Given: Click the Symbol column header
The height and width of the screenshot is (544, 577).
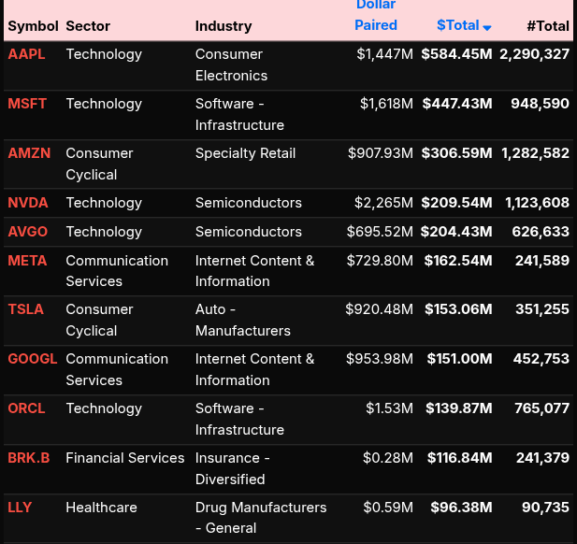Looking at the screenshot, I should (33, 26).
